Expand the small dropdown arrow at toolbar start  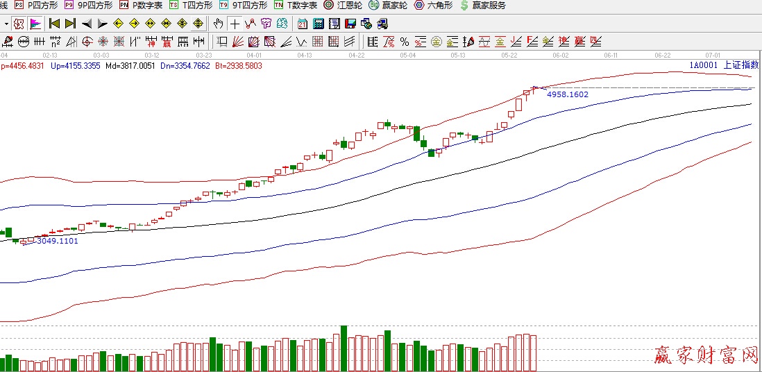6,24
